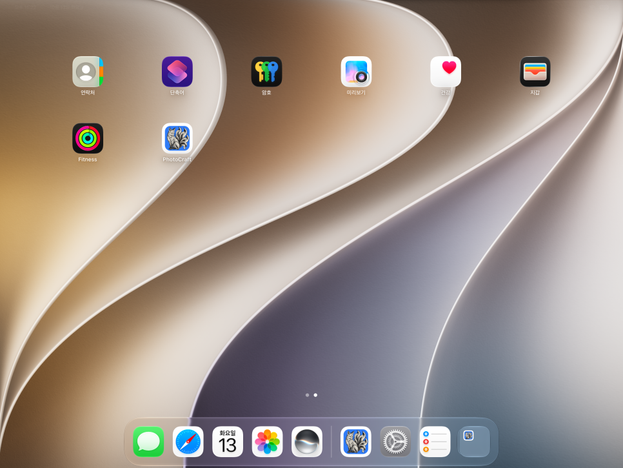Click the 연락처 label text

pos(88,93)
